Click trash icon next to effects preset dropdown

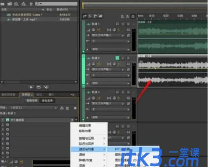click(x=67, y=108)
